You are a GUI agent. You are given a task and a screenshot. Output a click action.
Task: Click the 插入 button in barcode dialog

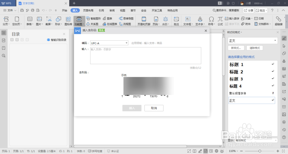point(132,108)
